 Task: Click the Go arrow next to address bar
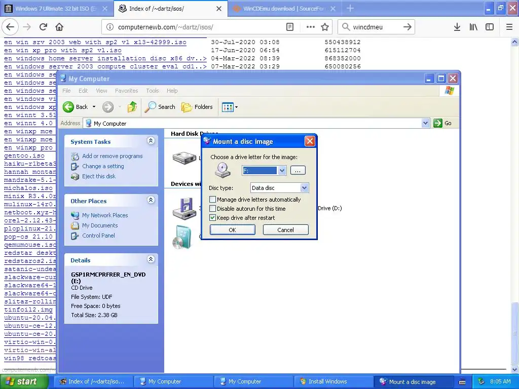tap(442, 123)
